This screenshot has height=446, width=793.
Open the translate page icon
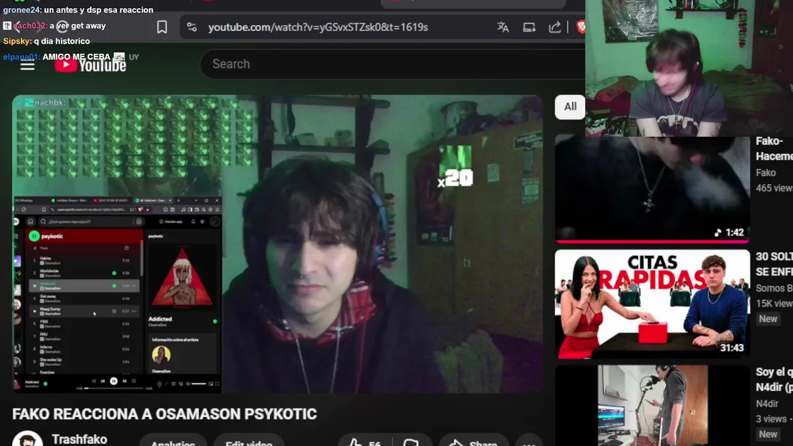click(x=503, y=27)
